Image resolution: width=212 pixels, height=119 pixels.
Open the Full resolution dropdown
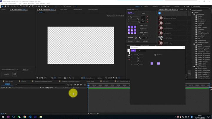click(x=75, y=78)
